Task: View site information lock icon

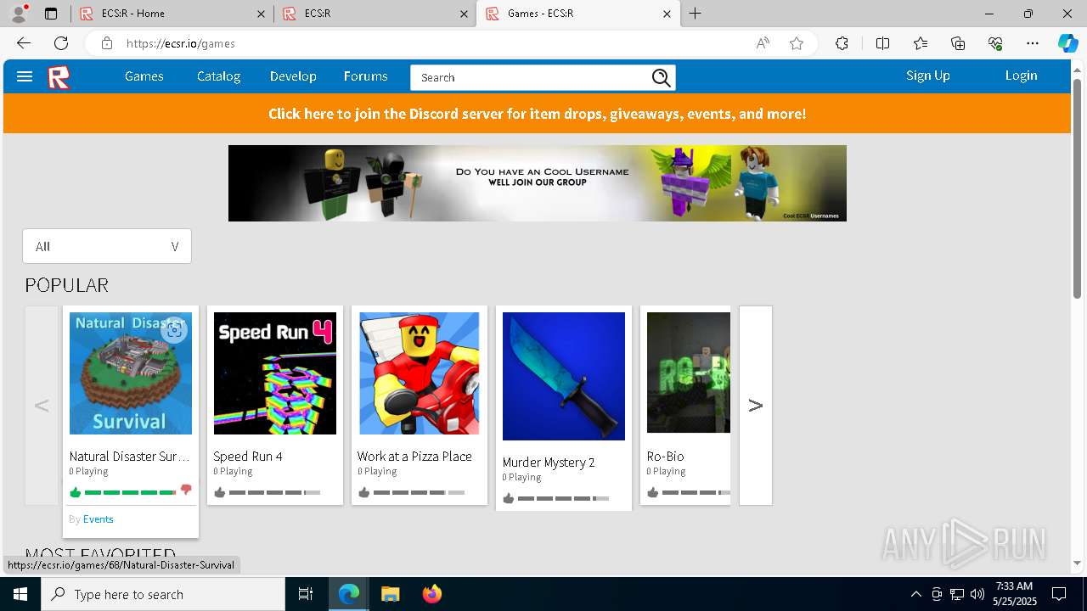Action: coord(107,43)
